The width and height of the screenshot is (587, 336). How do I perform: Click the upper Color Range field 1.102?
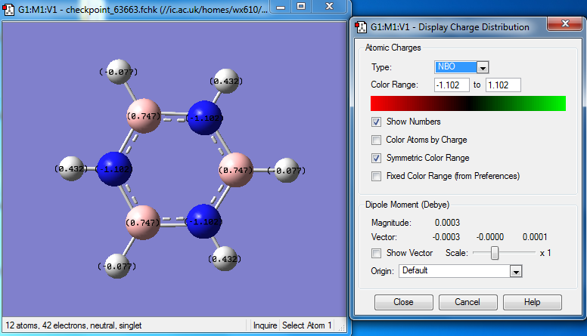(x=503, y=85)
